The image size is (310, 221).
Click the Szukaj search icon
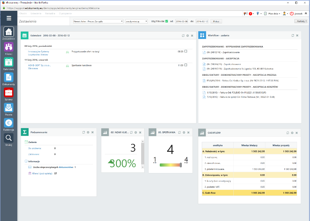pos(9,138)
